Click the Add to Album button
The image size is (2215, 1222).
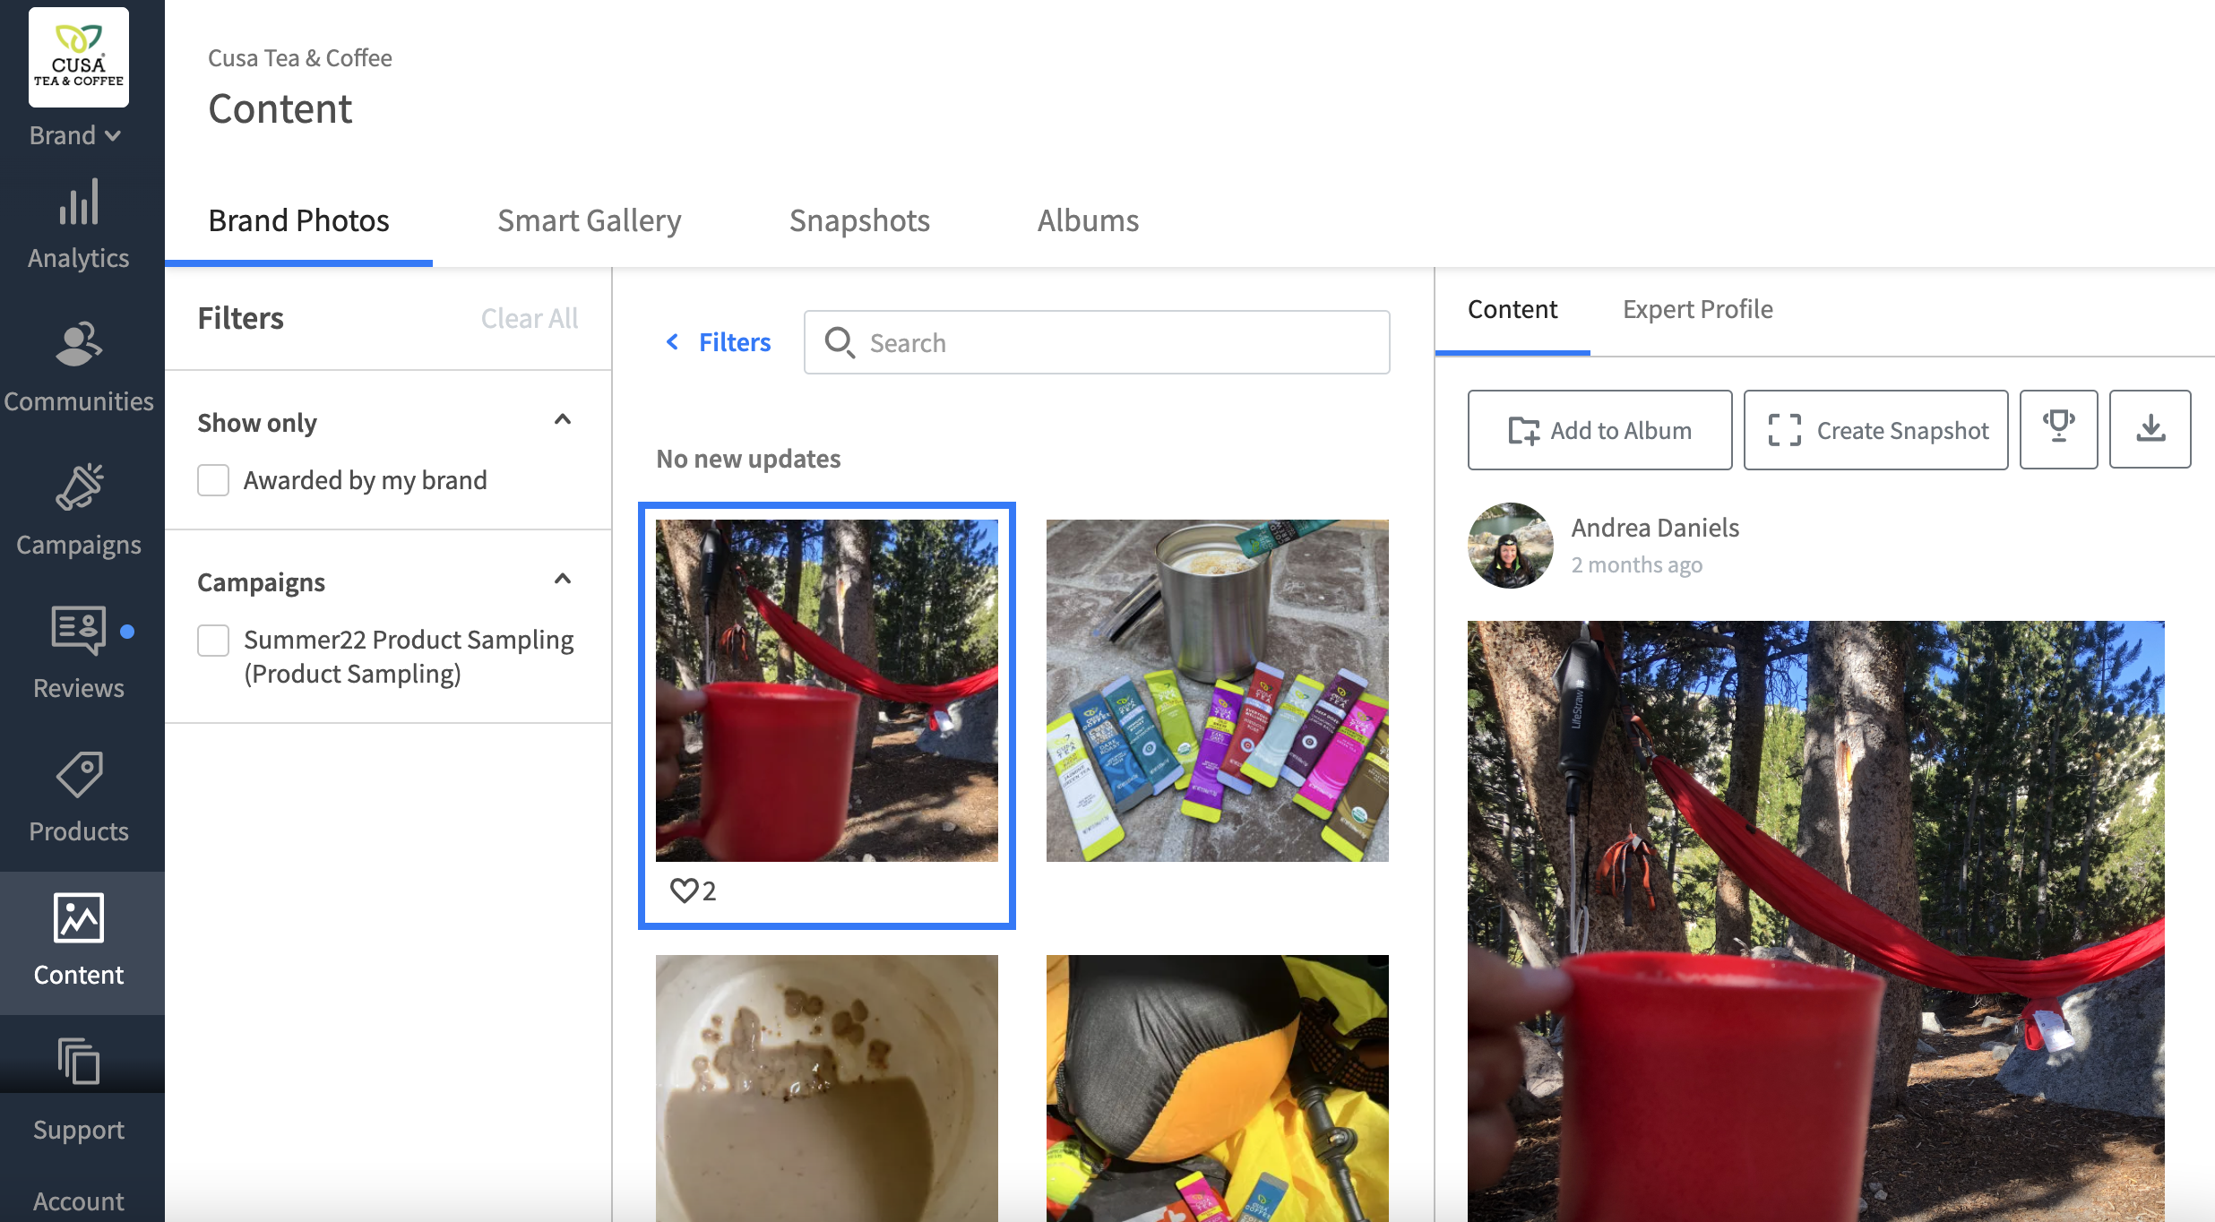coord(1599,430)
